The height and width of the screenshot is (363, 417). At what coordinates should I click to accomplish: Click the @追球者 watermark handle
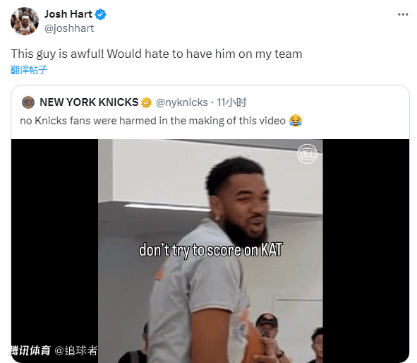(76, 350)
